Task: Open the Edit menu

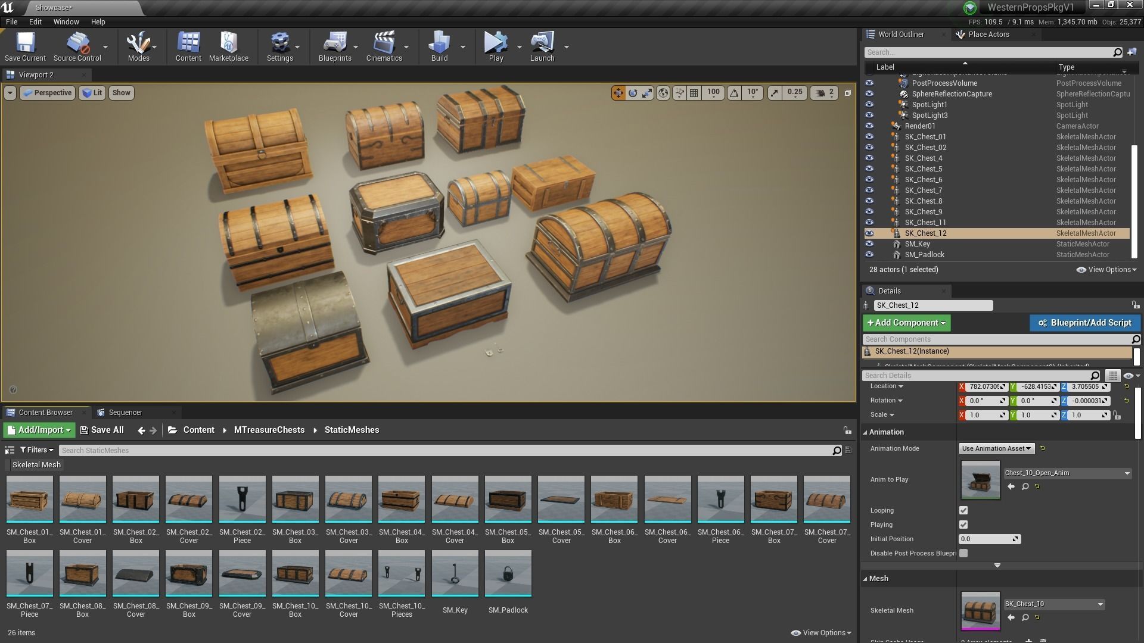Action: (x=35, y=21)
